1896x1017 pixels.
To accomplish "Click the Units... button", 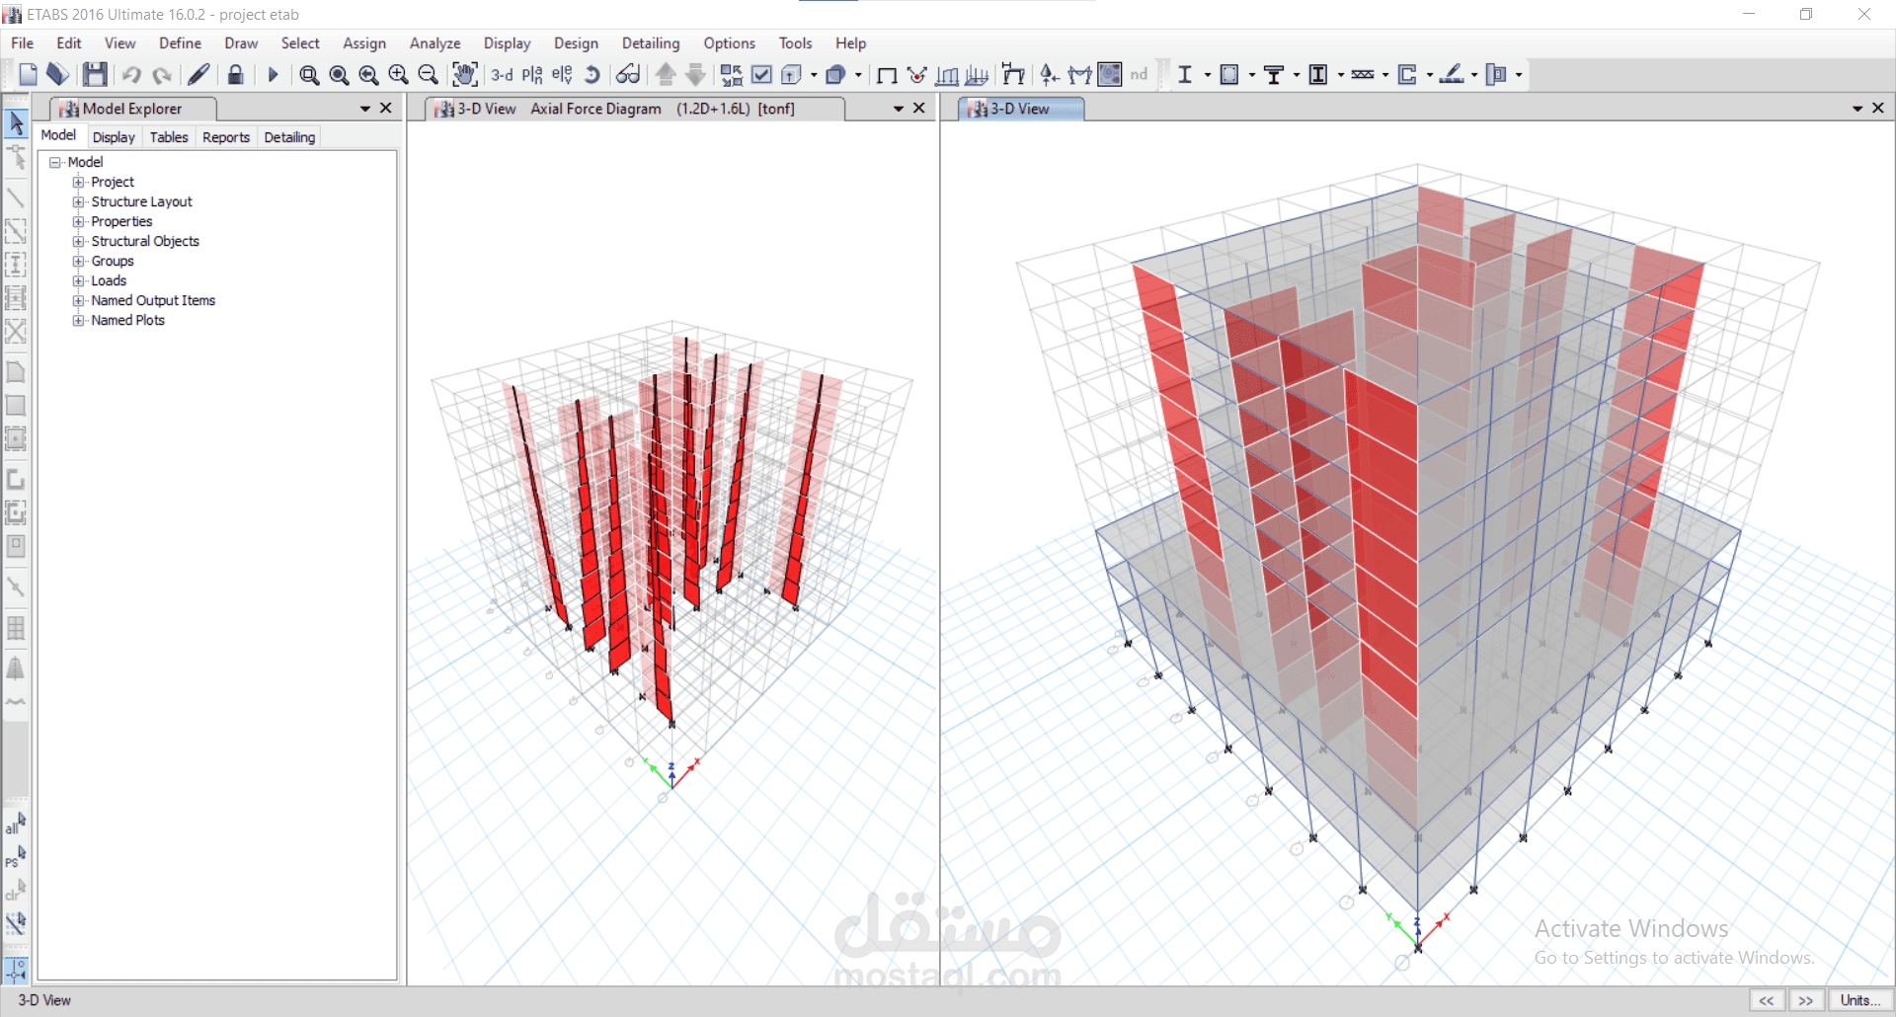I will coord(1860,1000).
